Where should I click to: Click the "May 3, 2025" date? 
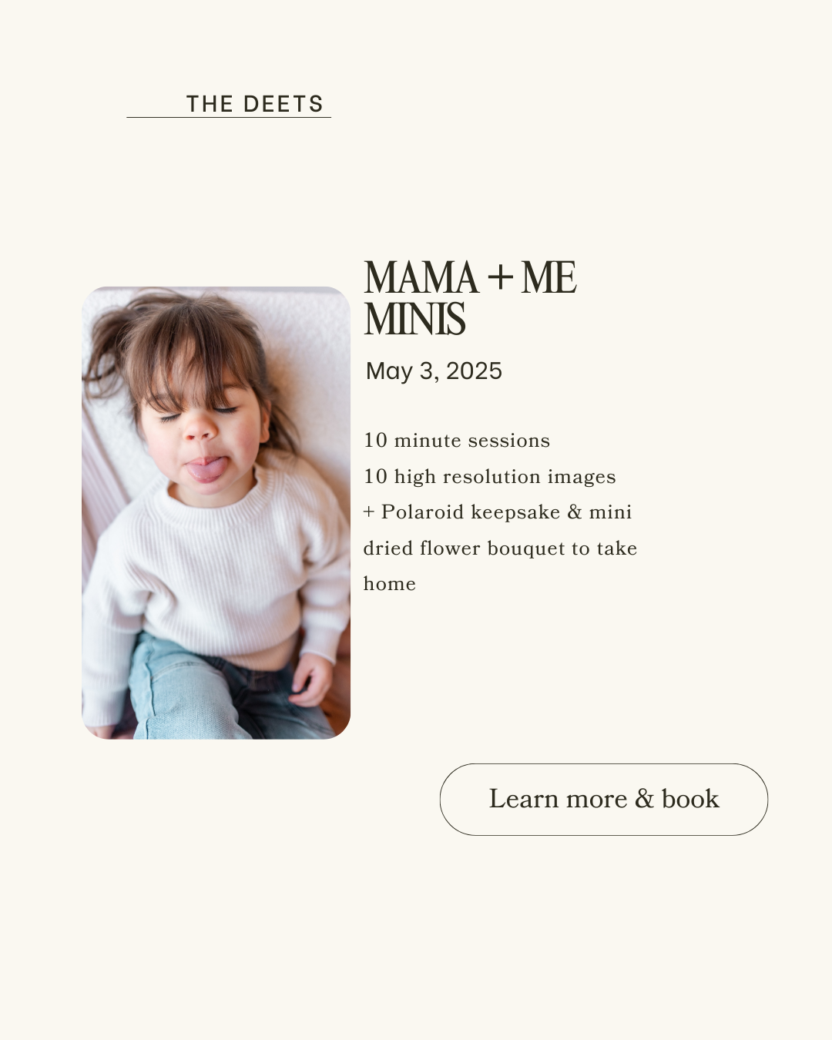click(x=434, y=371)
